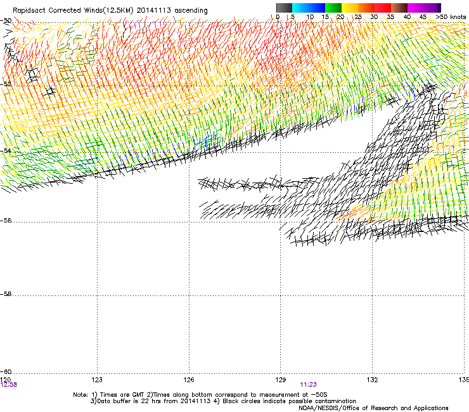This screenshot has height=412, width=469.
Task: Click the red 30-35 knots legend swatch
Action: pos(383,8)
